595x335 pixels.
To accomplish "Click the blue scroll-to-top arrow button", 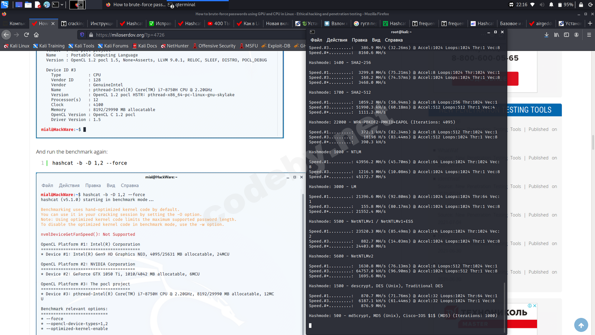I will [581, 325].
